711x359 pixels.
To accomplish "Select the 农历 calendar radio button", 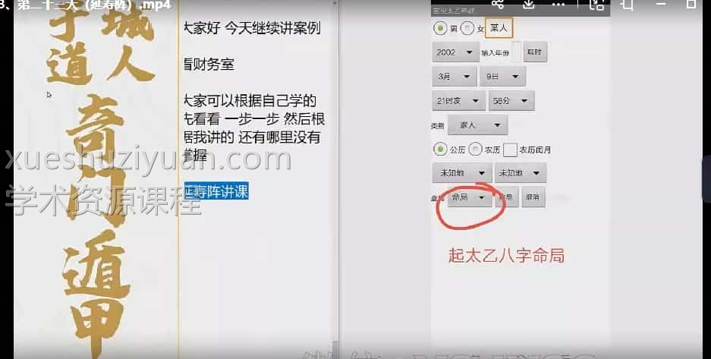I will pos(475,149).
